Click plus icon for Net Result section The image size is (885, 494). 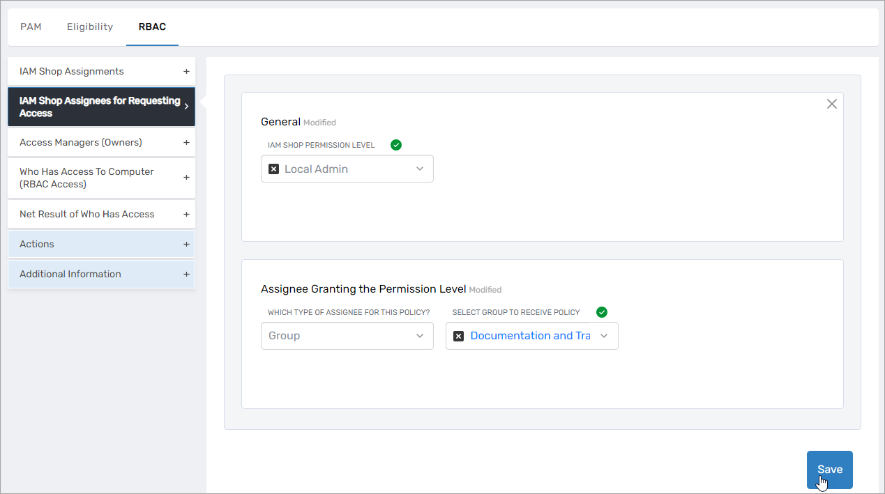tap(186, 214)
